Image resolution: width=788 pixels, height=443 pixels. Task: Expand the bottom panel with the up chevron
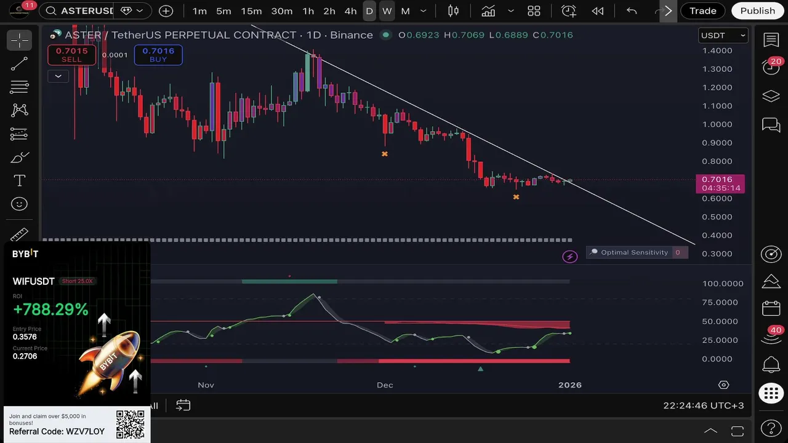click(710, 431)
